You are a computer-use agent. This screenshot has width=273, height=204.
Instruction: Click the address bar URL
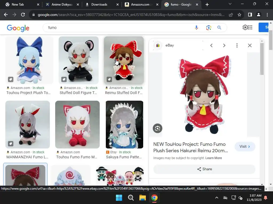tap(131, 15)
